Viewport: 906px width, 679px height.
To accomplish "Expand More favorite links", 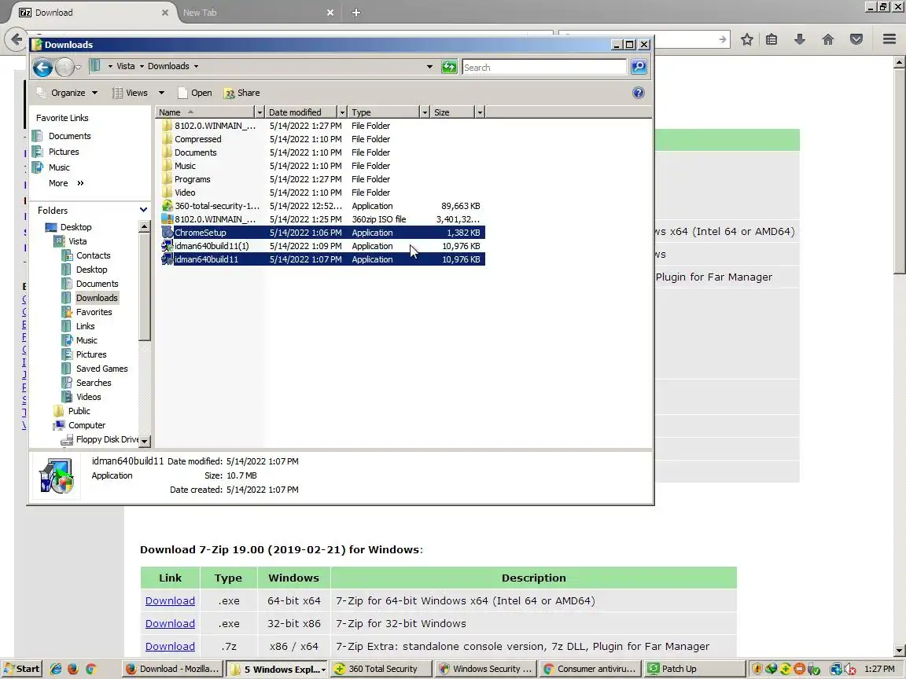I will point(66,183).
